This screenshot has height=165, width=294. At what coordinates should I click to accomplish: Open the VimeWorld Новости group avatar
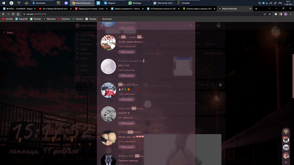click(x=108, y=90)
